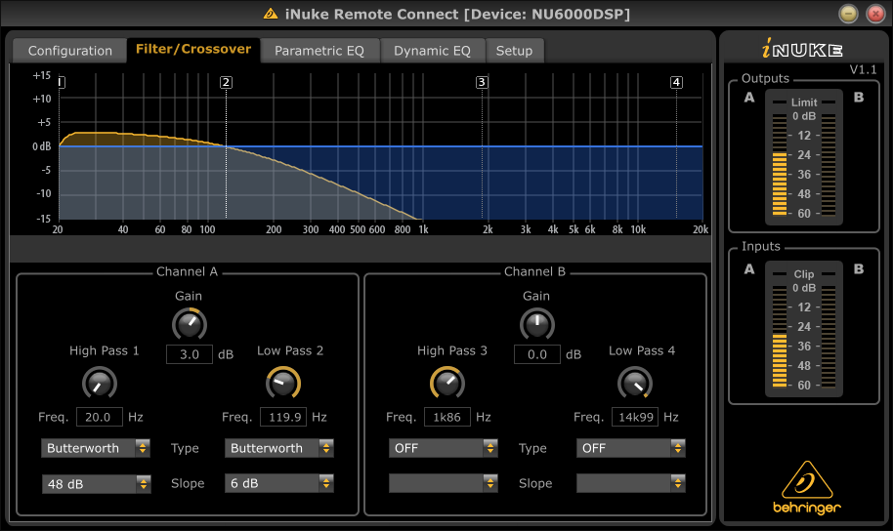893x531 pixels.
Task: Click the Inputs channel A level meter
Action: click(x=779, y=337)
